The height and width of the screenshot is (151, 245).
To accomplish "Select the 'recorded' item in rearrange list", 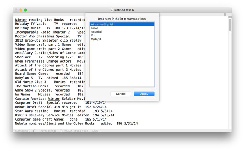I will (122, 32).
